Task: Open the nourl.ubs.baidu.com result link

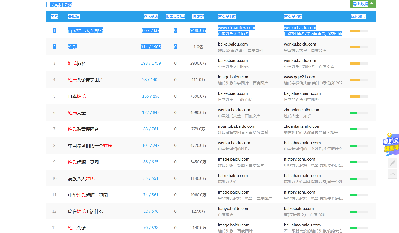Action: (x=236, y=126)
